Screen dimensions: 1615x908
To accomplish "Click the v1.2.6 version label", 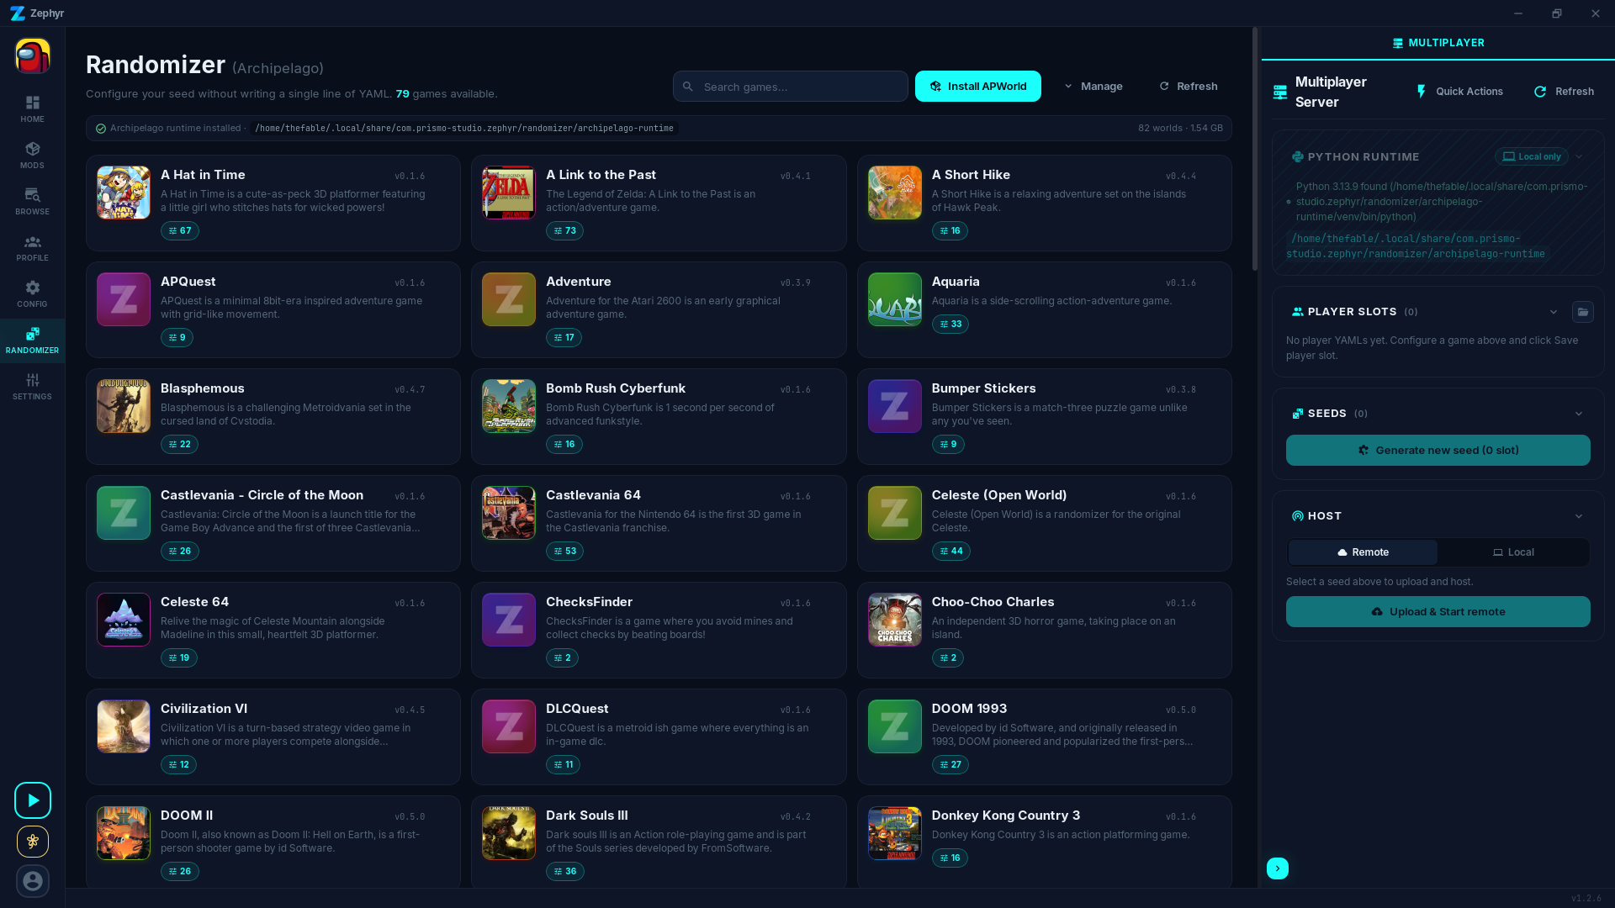I will click(1586, 899).
